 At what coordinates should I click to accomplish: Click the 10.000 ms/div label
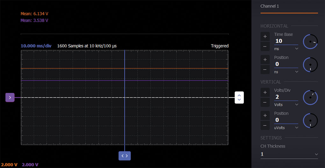coord(36,46)
